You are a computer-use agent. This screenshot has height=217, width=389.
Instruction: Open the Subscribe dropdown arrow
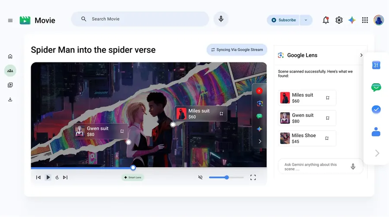coord(306,20)
